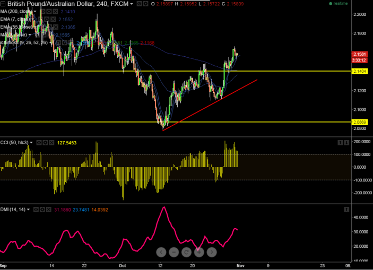Image resolution: width=373 pixels, height=270 pixels.
Task: Move the CCI pane down
Action: coord(346,143)
